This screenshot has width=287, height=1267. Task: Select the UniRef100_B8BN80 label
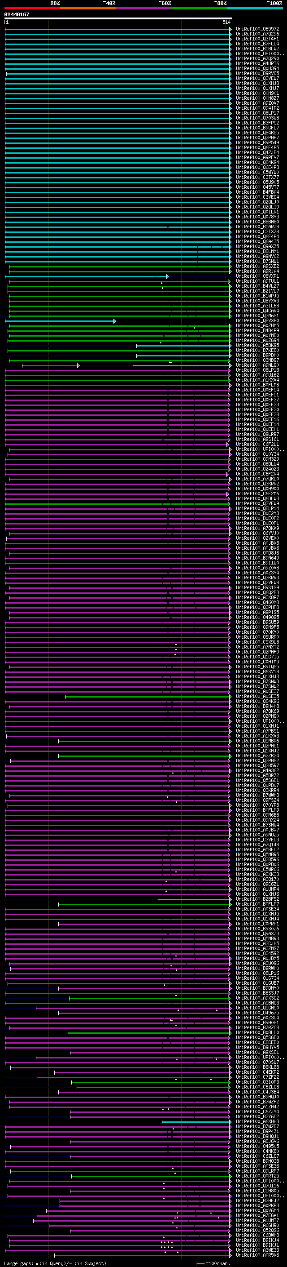pos(257,222)
